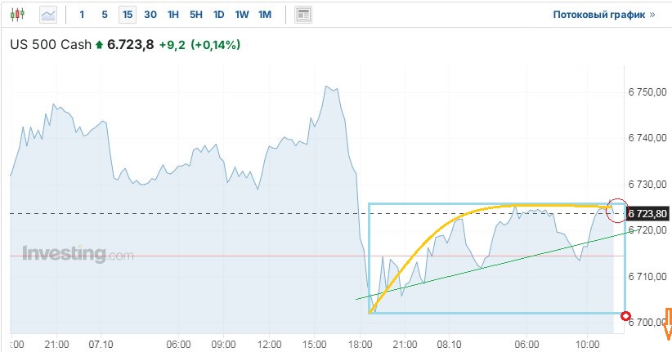Set chart to 1W weekly timeframe
This screenshot has width=672, height=352.
[242, 15]
